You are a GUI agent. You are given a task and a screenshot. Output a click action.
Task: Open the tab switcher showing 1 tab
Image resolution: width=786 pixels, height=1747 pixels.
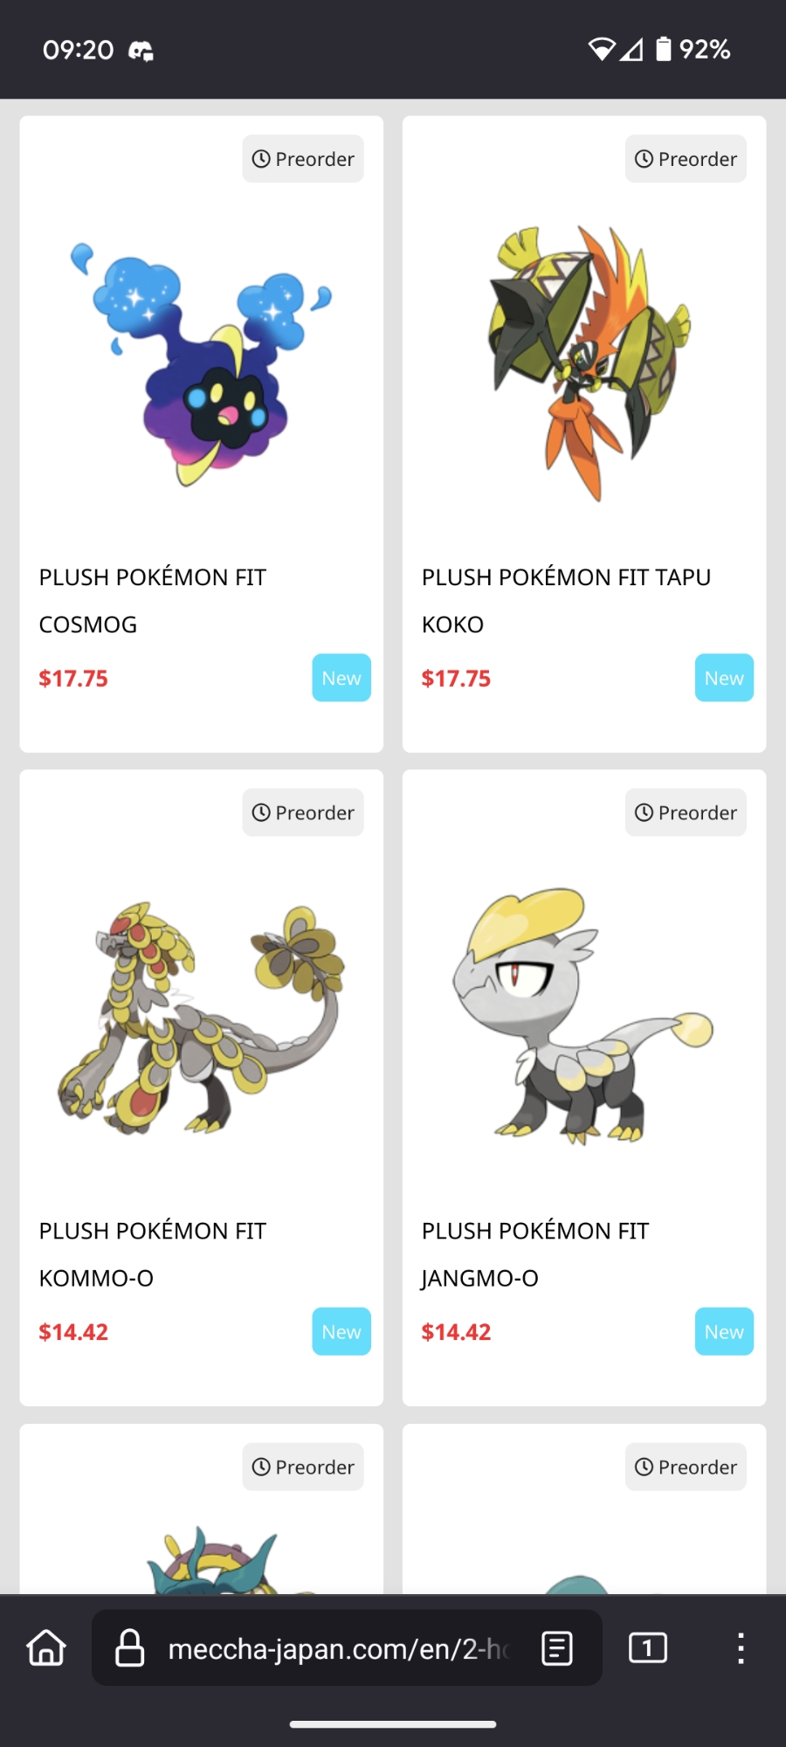pos(648,1648)
